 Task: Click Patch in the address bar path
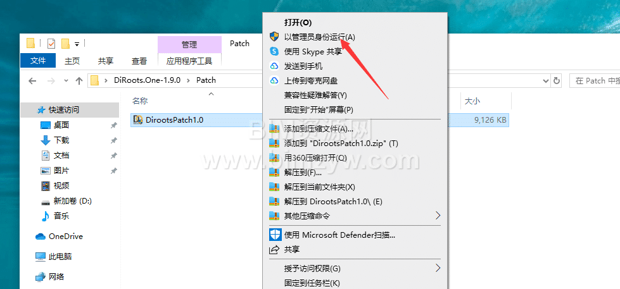(x=206, y=80)
